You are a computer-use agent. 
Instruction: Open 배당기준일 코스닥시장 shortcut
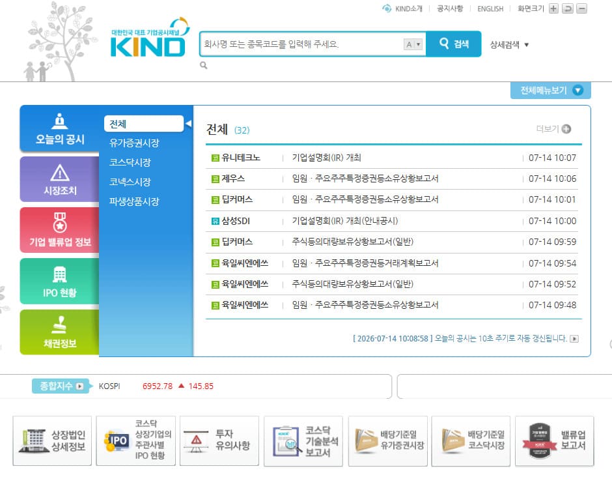point(471,441)
